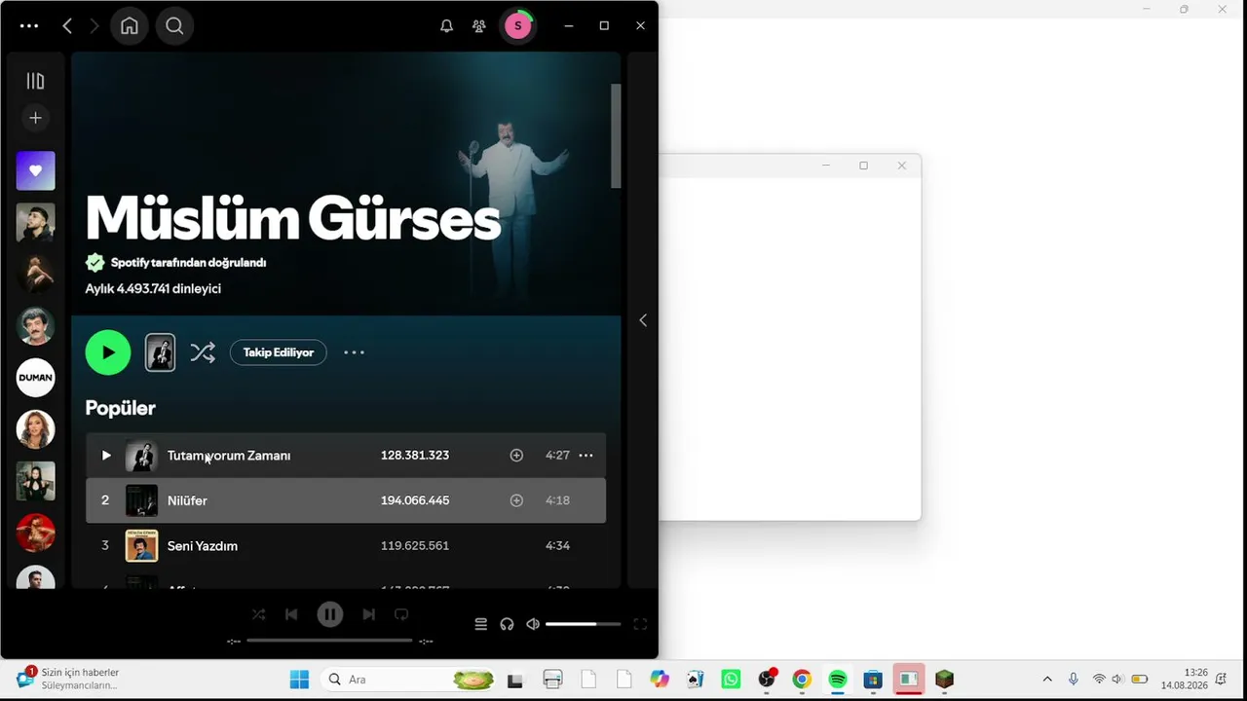This screenshot has height=701, width=1247.
Task: Create a new playlist with the plus icon
Action: click(x=35, y=118)
